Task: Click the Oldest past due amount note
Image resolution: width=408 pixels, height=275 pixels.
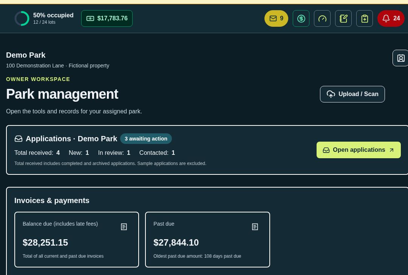Action: click(x=197, y=256)
